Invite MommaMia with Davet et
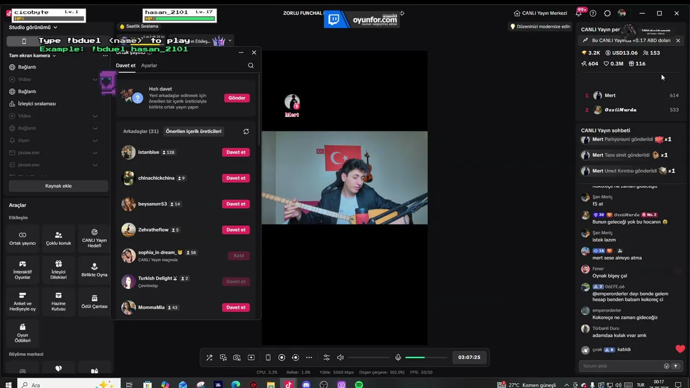The height and width of the screenshot is (388, 690). (236, 307)
